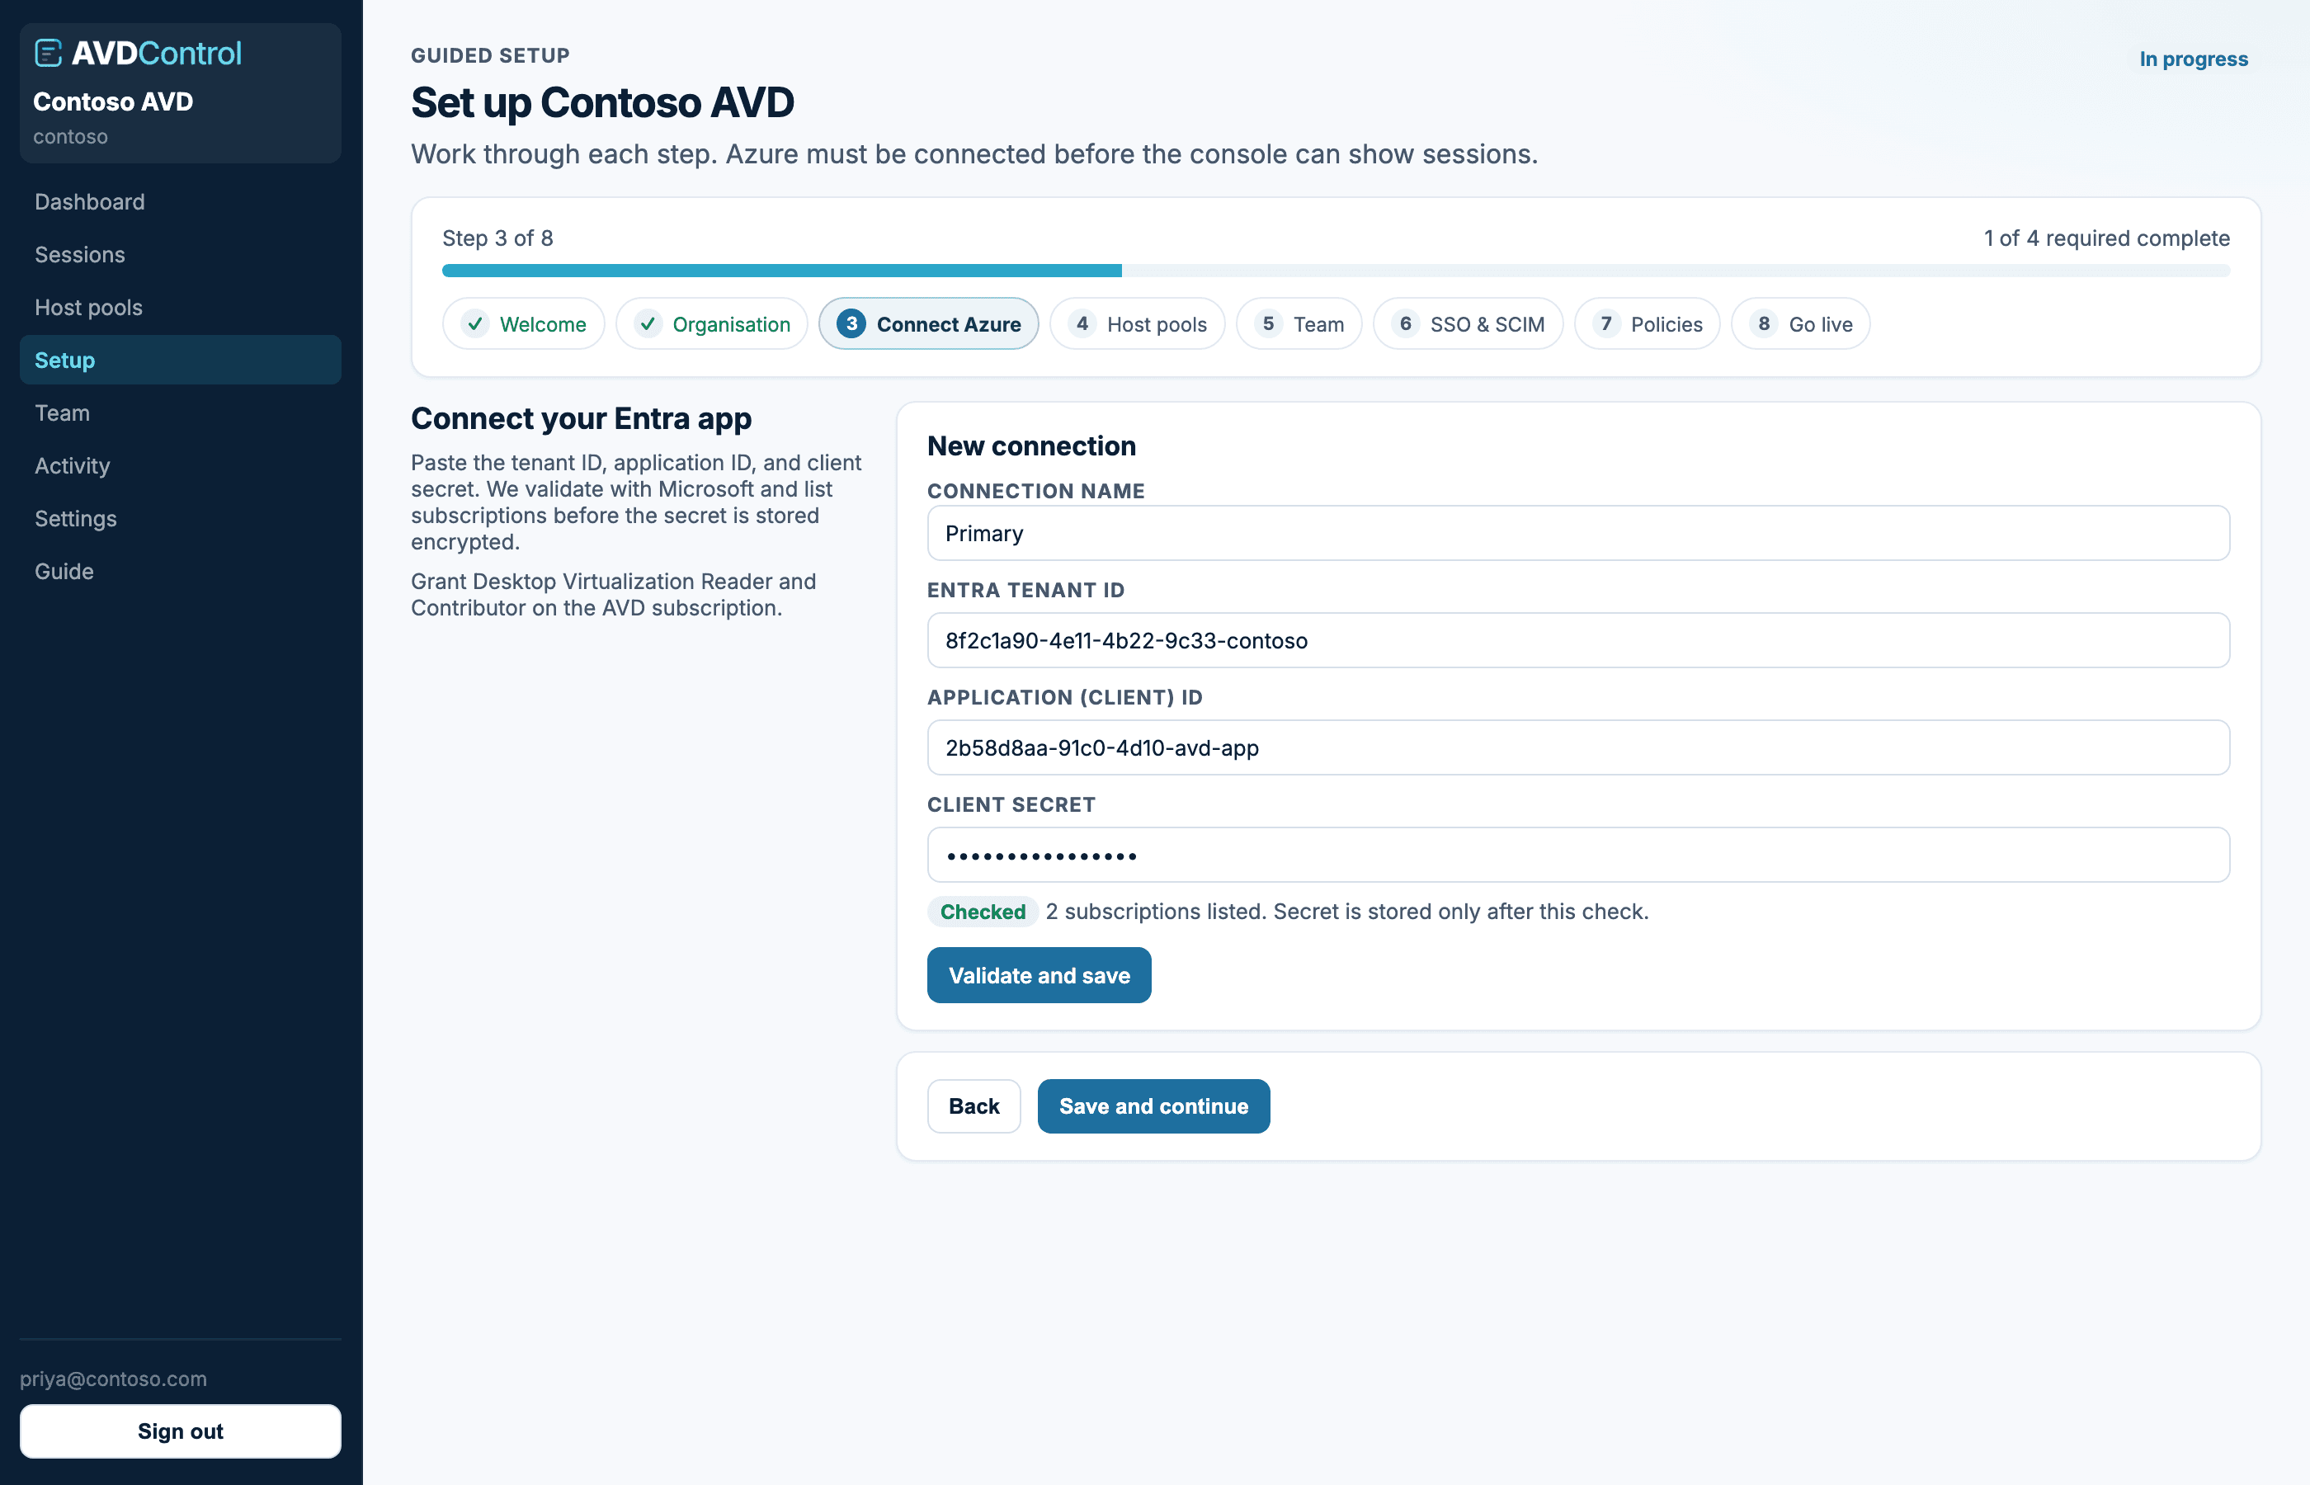Click the green Checked status badge
The width and height of the screenshot is (2310, 1485).
[x=983, y=912]
